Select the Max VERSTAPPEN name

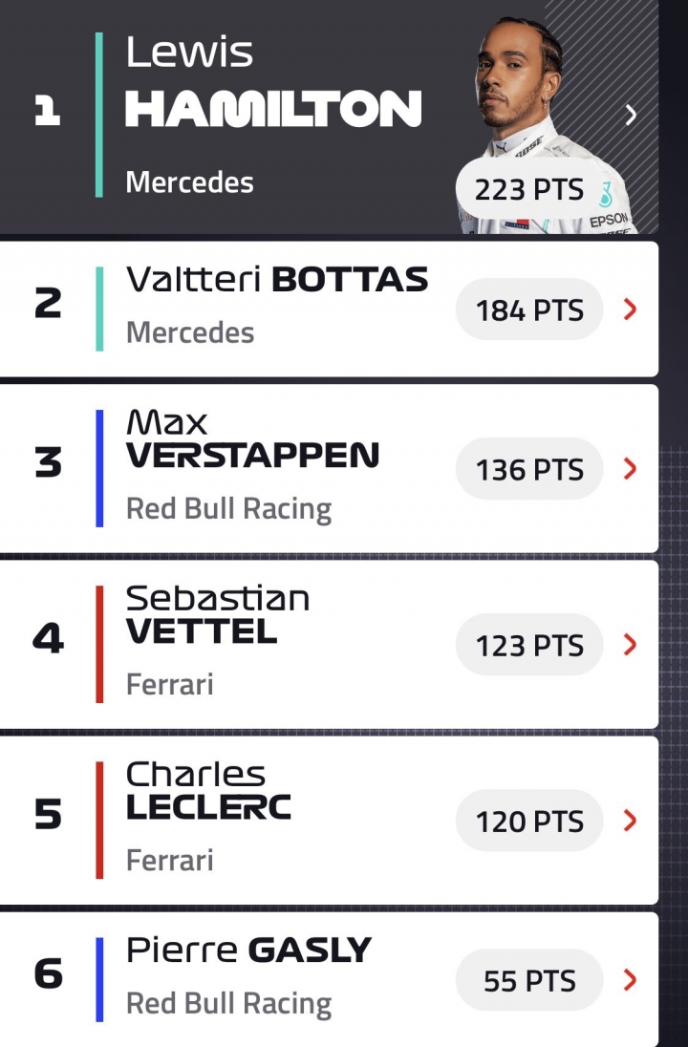click(252, 438)
